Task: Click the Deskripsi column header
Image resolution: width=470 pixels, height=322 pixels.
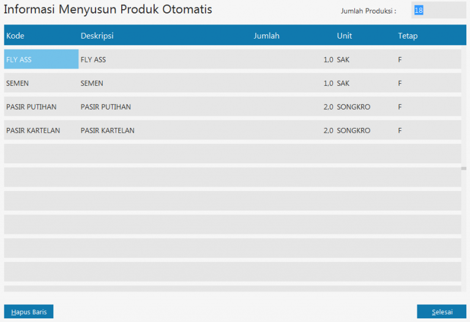Action: 97,36
